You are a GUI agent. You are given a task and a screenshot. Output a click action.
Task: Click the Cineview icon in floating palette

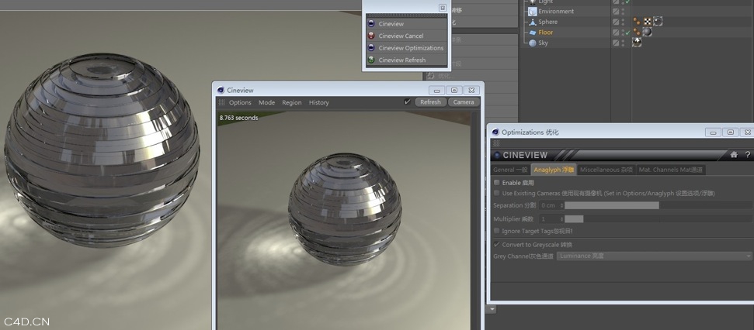pyautogui.click(x=371, y=23)
